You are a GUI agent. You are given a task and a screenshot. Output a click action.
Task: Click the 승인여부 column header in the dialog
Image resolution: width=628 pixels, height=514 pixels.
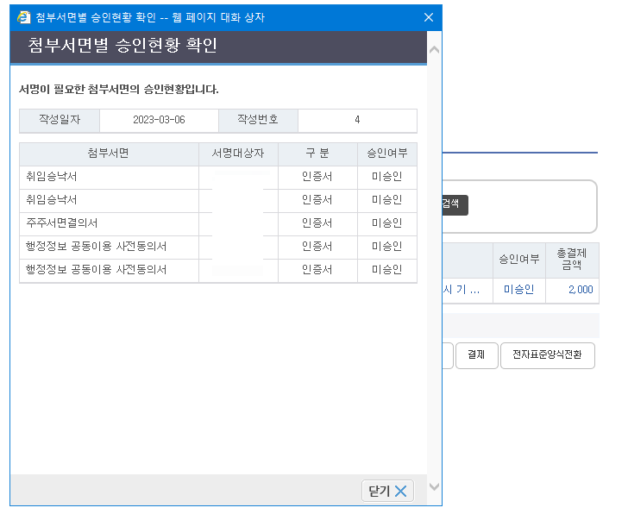[387, 154]
